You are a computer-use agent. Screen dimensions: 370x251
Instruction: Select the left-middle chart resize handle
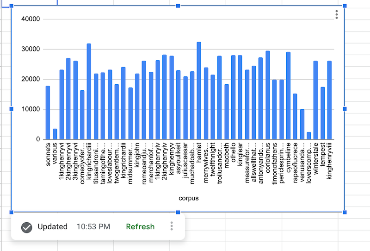12,109
